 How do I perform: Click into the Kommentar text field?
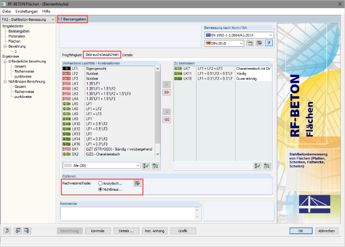(x=128, y=213)
